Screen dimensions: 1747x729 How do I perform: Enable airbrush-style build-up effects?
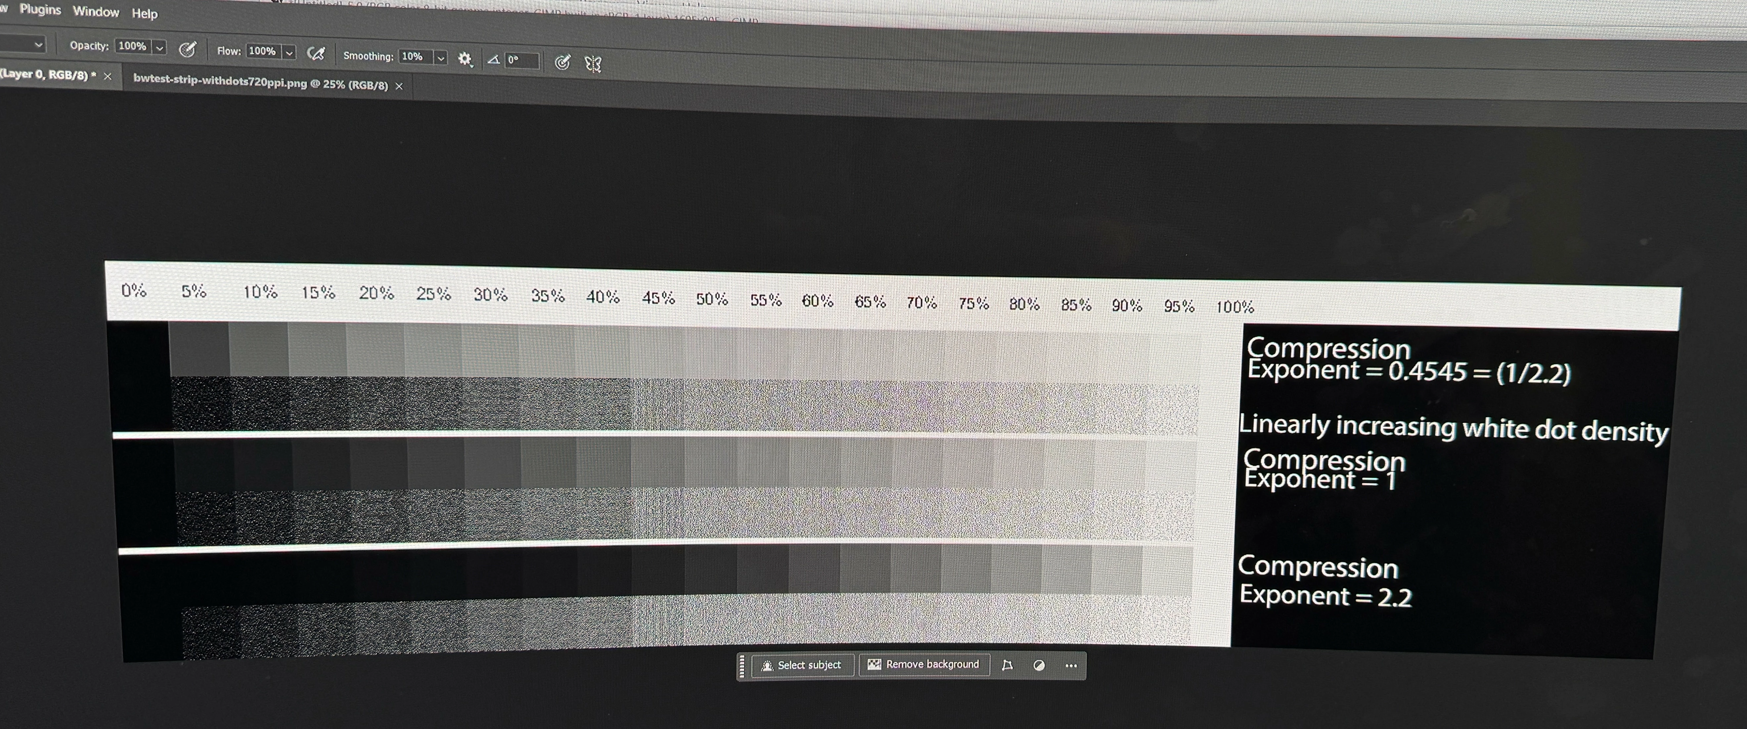coord(316,54)
